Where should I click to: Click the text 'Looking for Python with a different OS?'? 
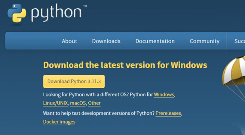[x=86, y=94]
